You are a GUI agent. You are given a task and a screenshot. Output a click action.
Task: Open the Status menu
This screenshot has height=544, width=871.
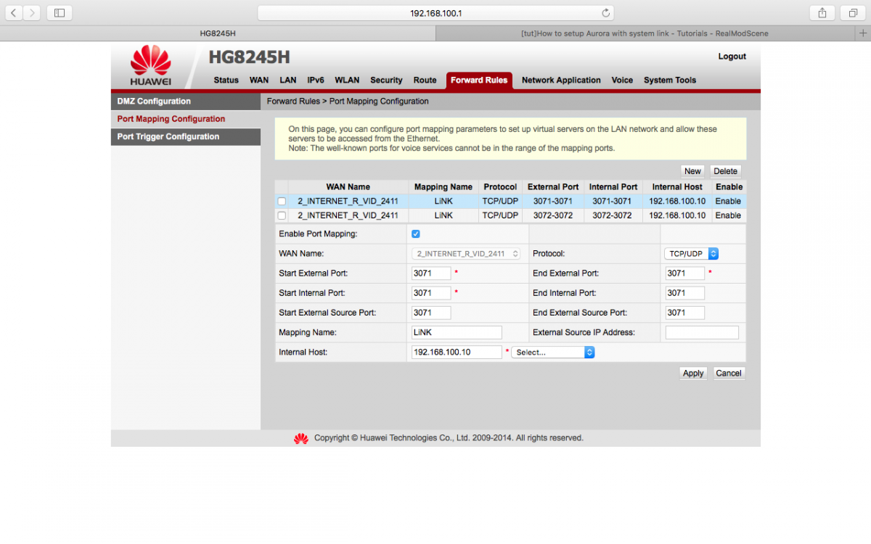[x=226, y=81]
